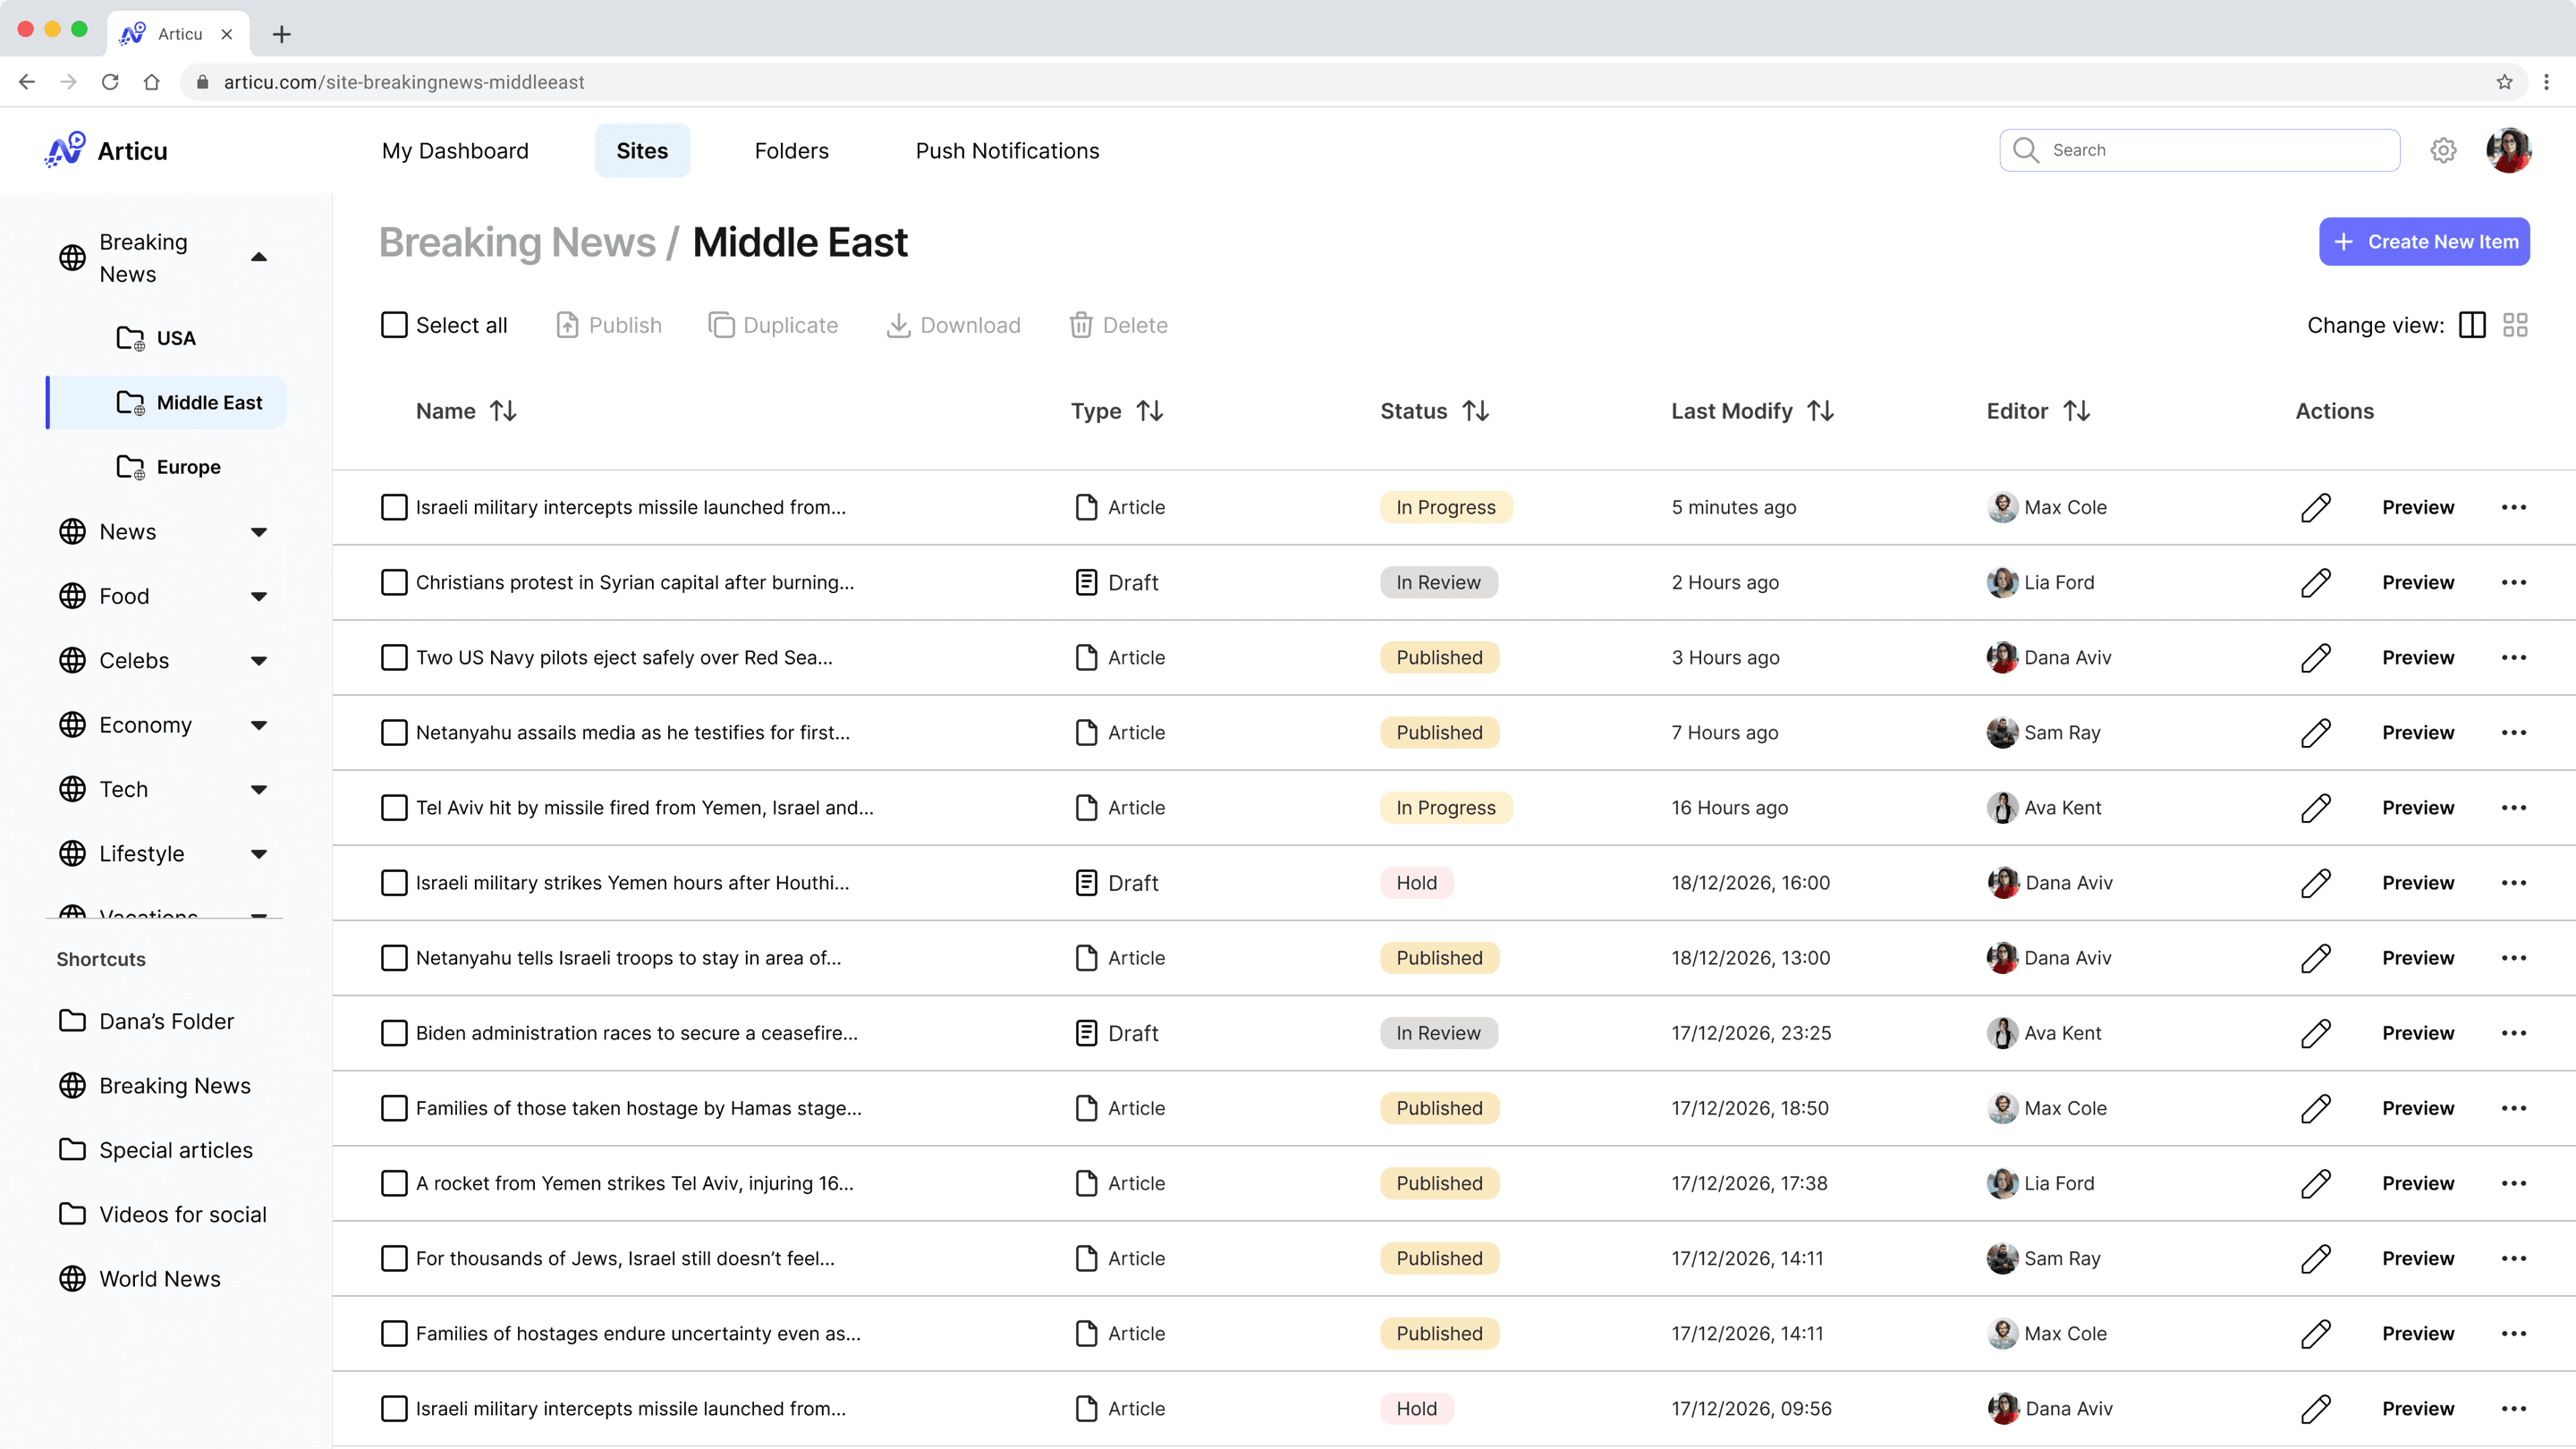Check the Tel Aviv hit by missile row
Image resolution: width=2576 pixels, height=1449 pixels.
(x=394, y=807)
